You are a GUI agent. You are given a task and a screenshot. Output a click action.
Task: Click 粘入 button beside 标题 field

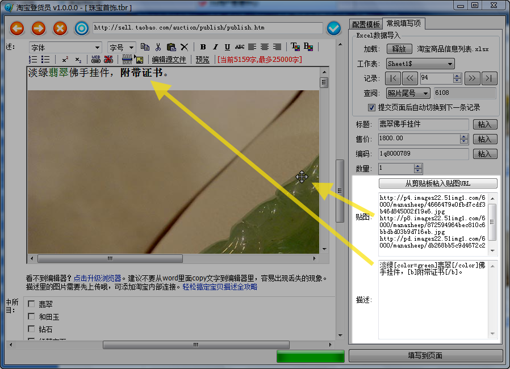click(x=485, y=124)
